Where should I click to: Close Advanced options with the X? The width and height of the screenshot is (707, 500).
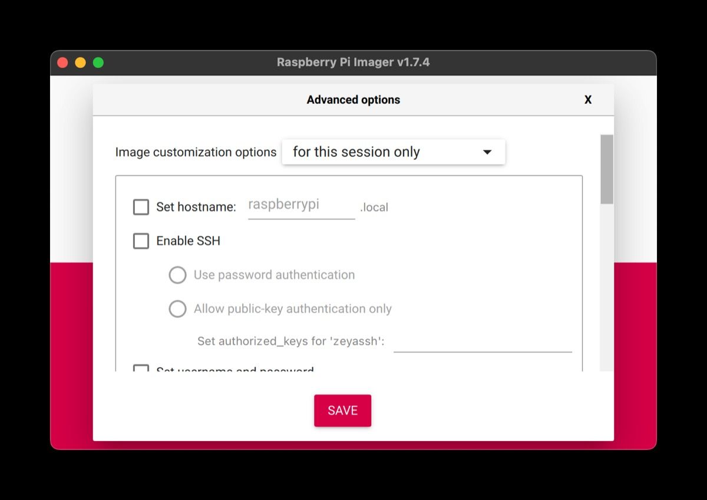588,100
